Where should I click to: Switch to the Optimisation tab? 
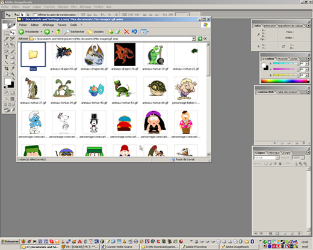pyautogui.click(x=270, y=26)
